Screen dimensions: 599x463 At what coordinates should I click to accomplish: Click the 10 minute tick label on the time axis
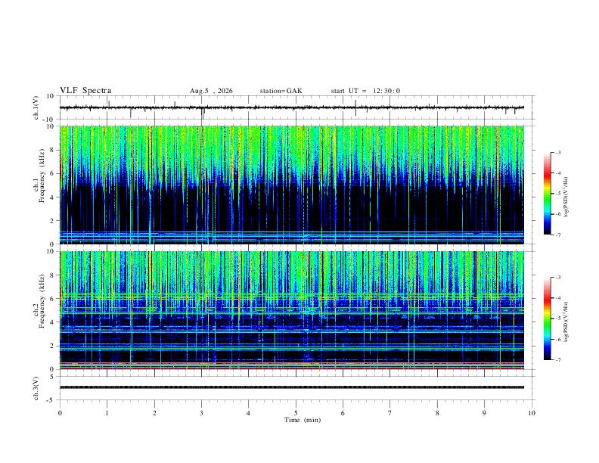click(x=532, y=413)
